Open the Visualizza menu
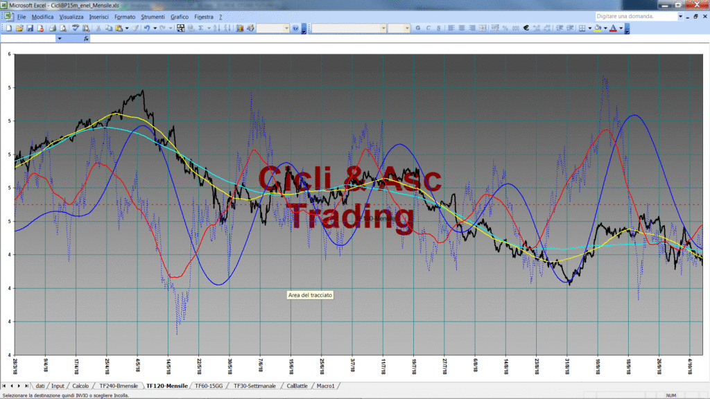The image size is (710, 399). click(71, 17)
